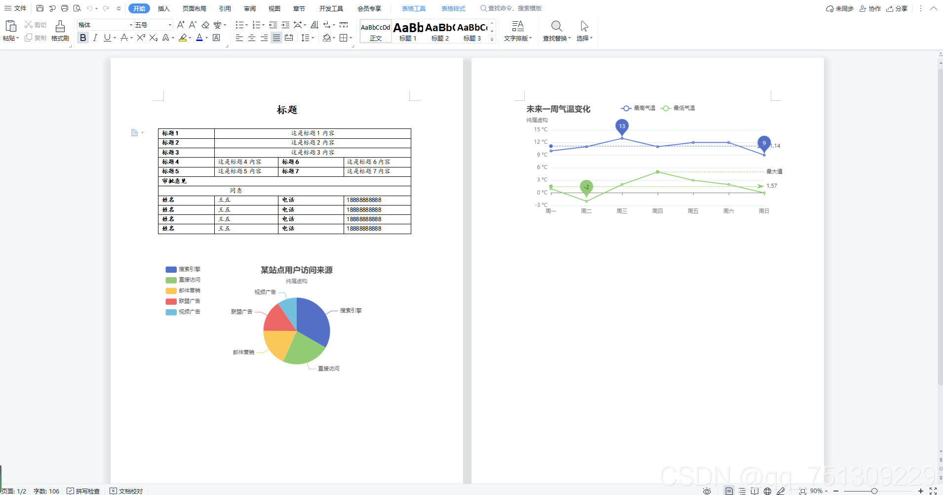Enter full screen using bottom-right icon

pyautogui.click(x=933, y=491)
